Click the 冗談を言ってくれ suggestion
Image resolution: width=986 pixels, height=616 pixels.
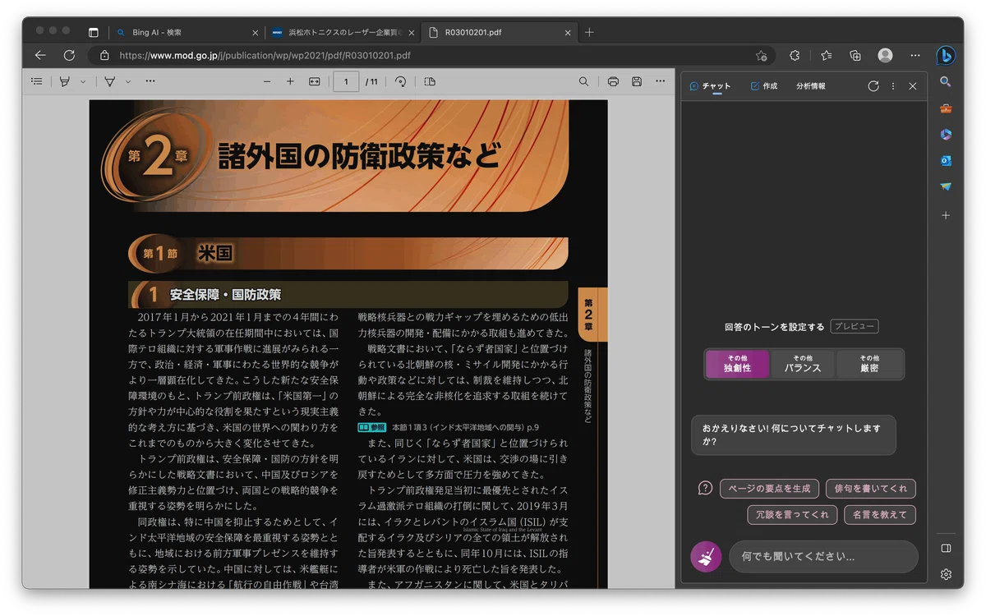(792, 515)
